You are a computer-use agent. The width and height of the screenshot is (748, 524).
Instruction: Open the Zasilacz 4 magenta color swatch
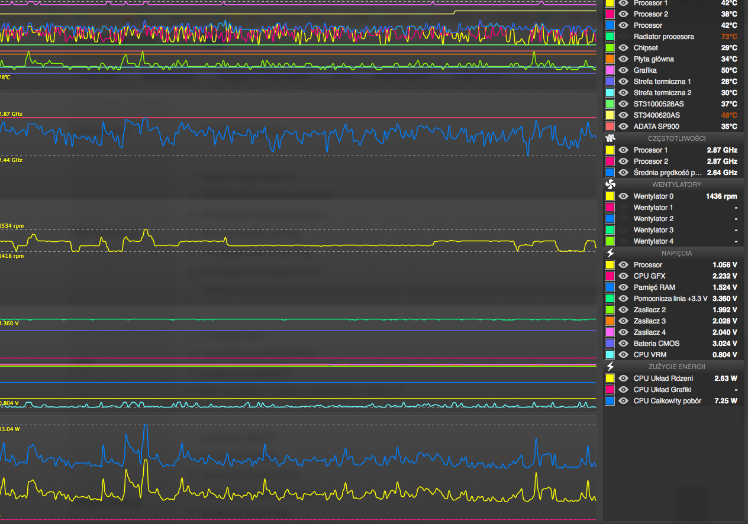click(x=610, y=332)
